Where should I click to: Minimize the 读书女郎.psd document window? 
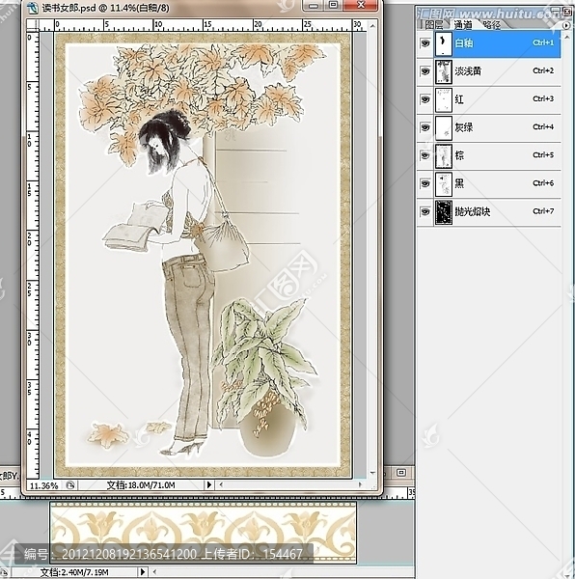coord(314,5)
